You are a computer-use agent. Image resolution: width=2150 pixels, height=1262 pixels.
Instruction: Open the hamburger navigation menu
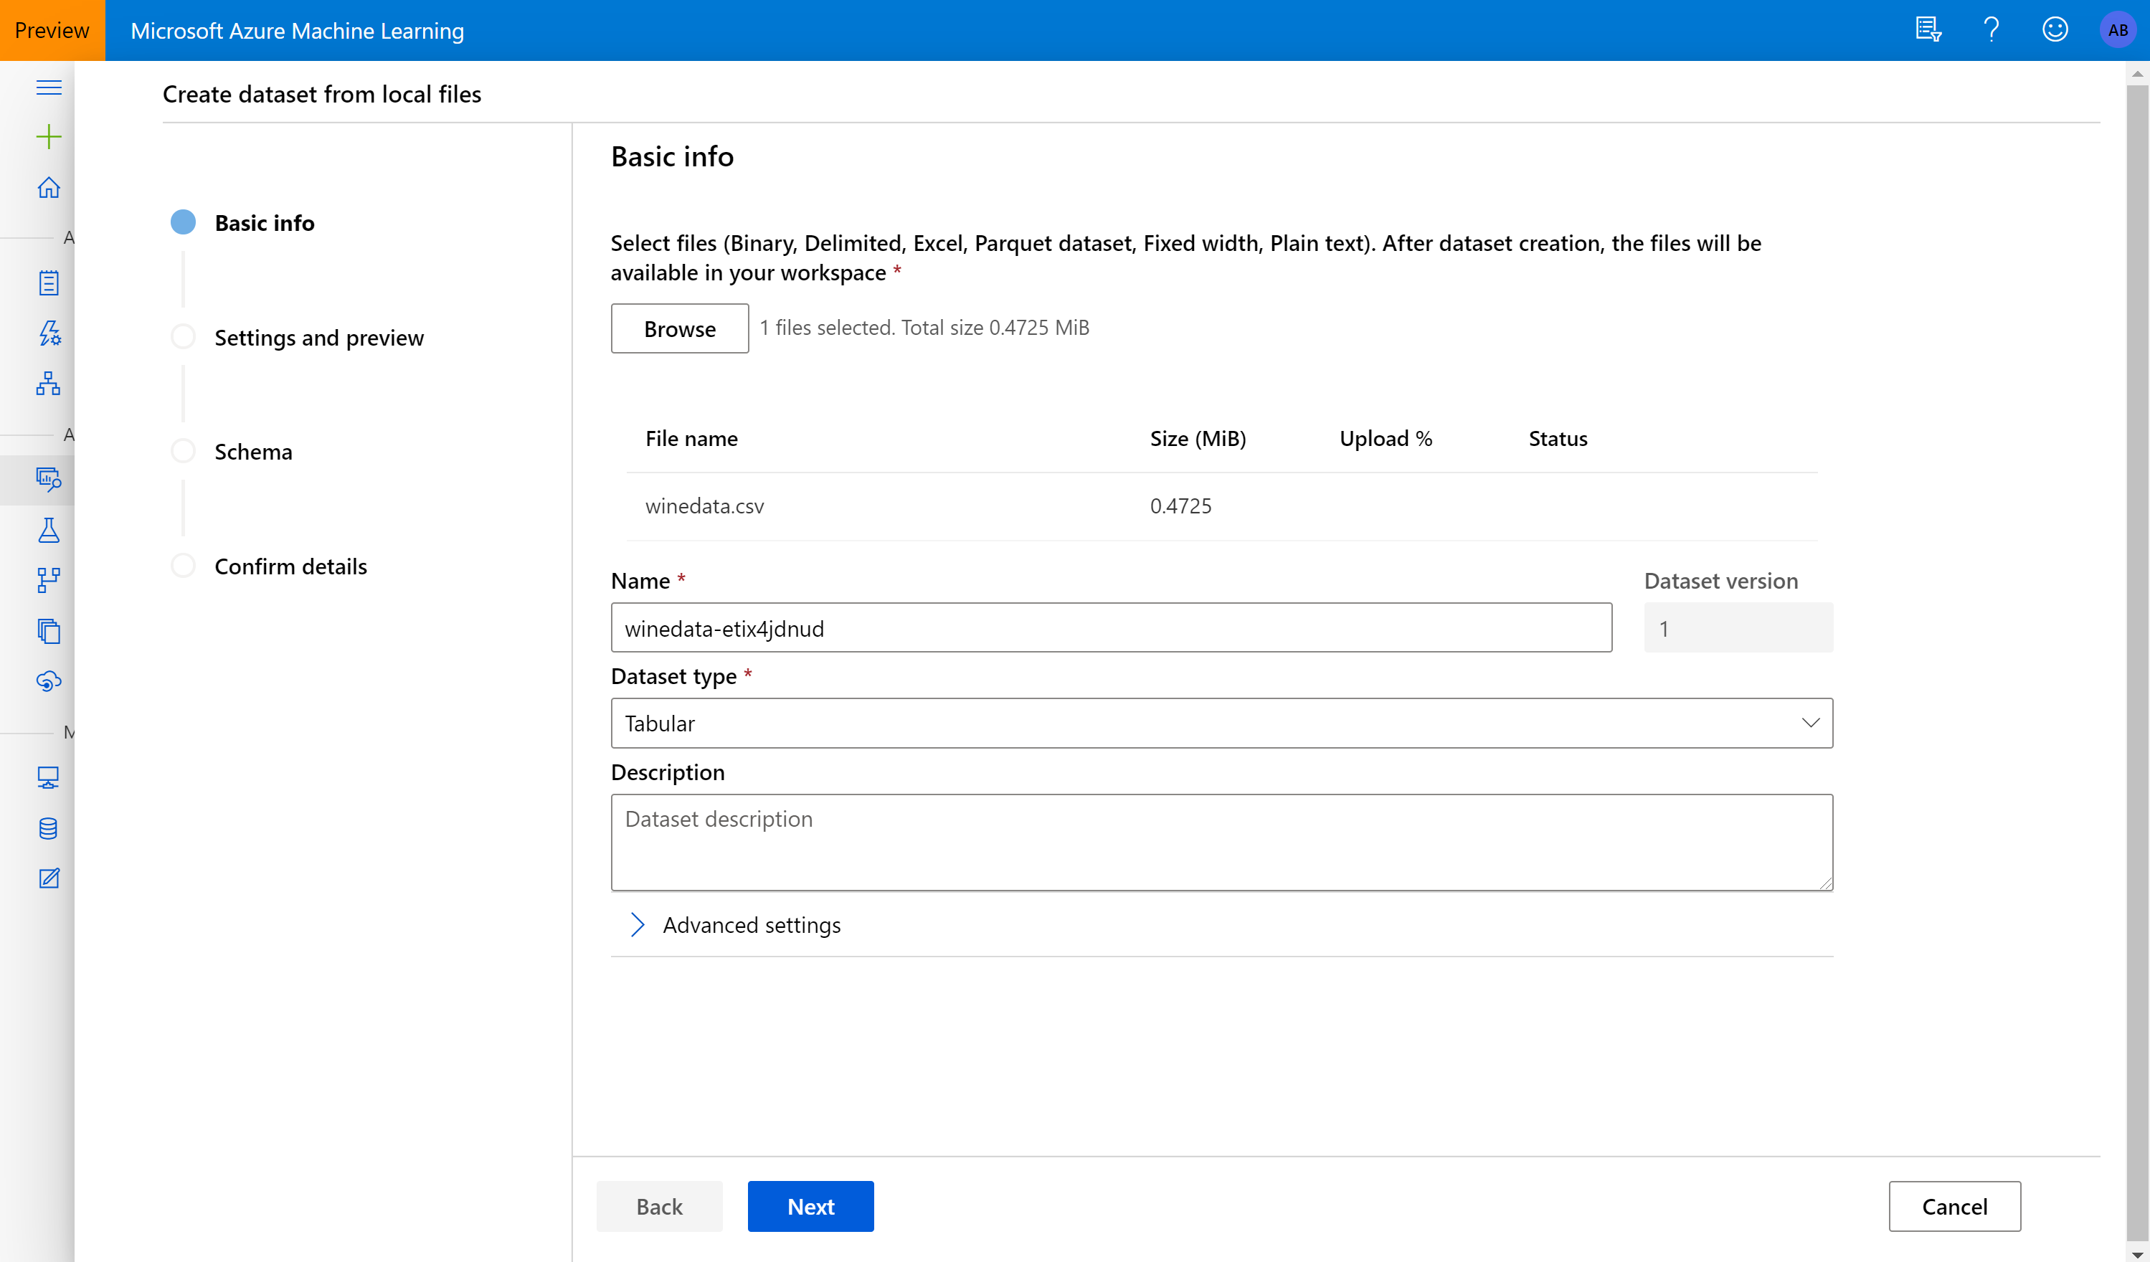(x=49, y=87)
